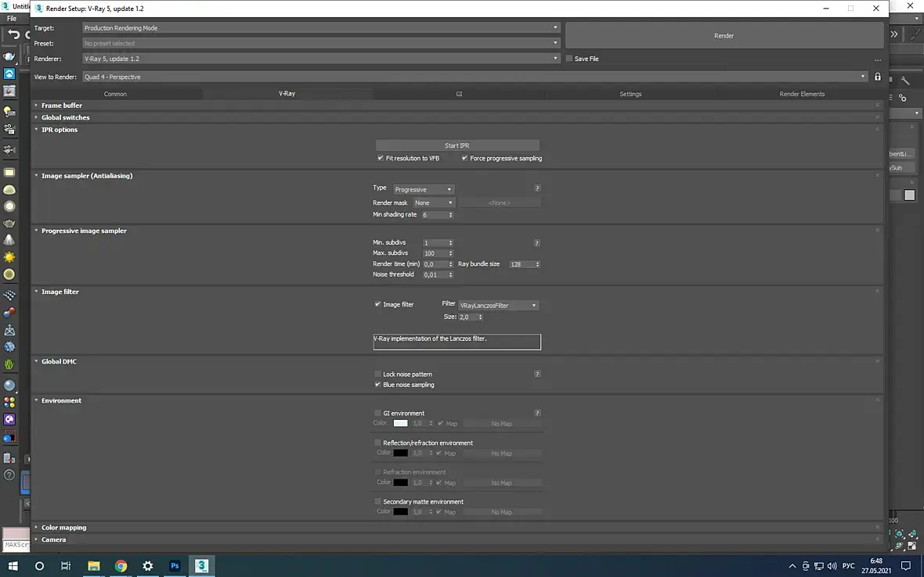
Task: Click the green grass fur icon
Action: tap(9, 364)
